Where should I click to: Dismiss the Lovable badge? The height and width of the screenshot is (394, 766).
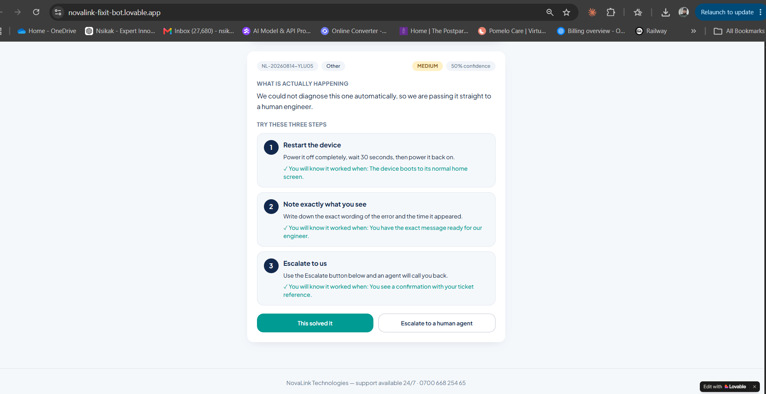click(x=754, y=387)
